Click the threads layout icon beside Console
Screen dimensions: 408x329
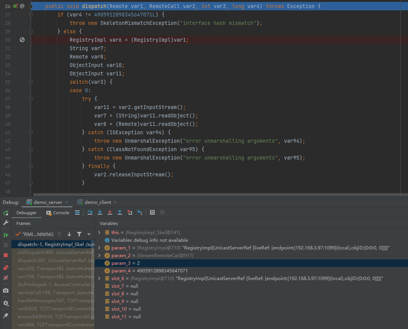click(x=77, y=212)
